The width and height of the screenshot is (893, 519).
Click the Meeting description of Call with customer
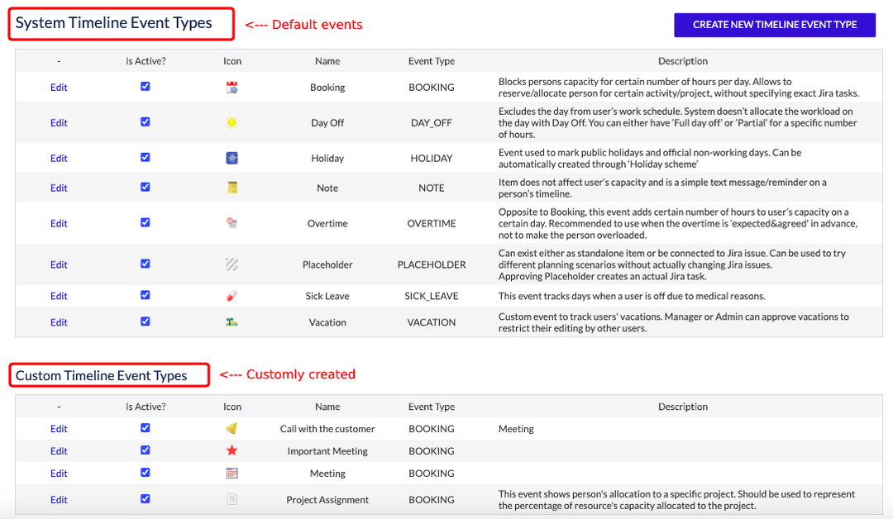pyautogui.click(x=516, y=429)
